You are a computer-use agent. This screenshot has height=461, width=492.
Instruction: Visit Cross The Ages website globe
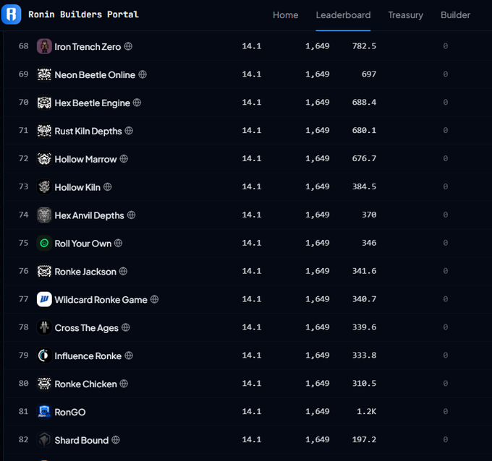125,327
